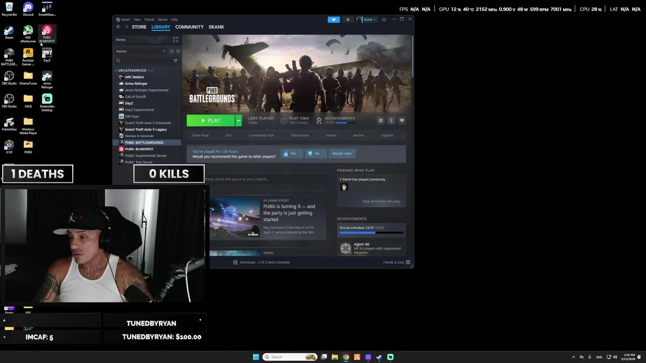Viewport: 646px width, 363px height.
Task: Click the friend avatar under Friends Who Play
Action: (x=344, y=187)
